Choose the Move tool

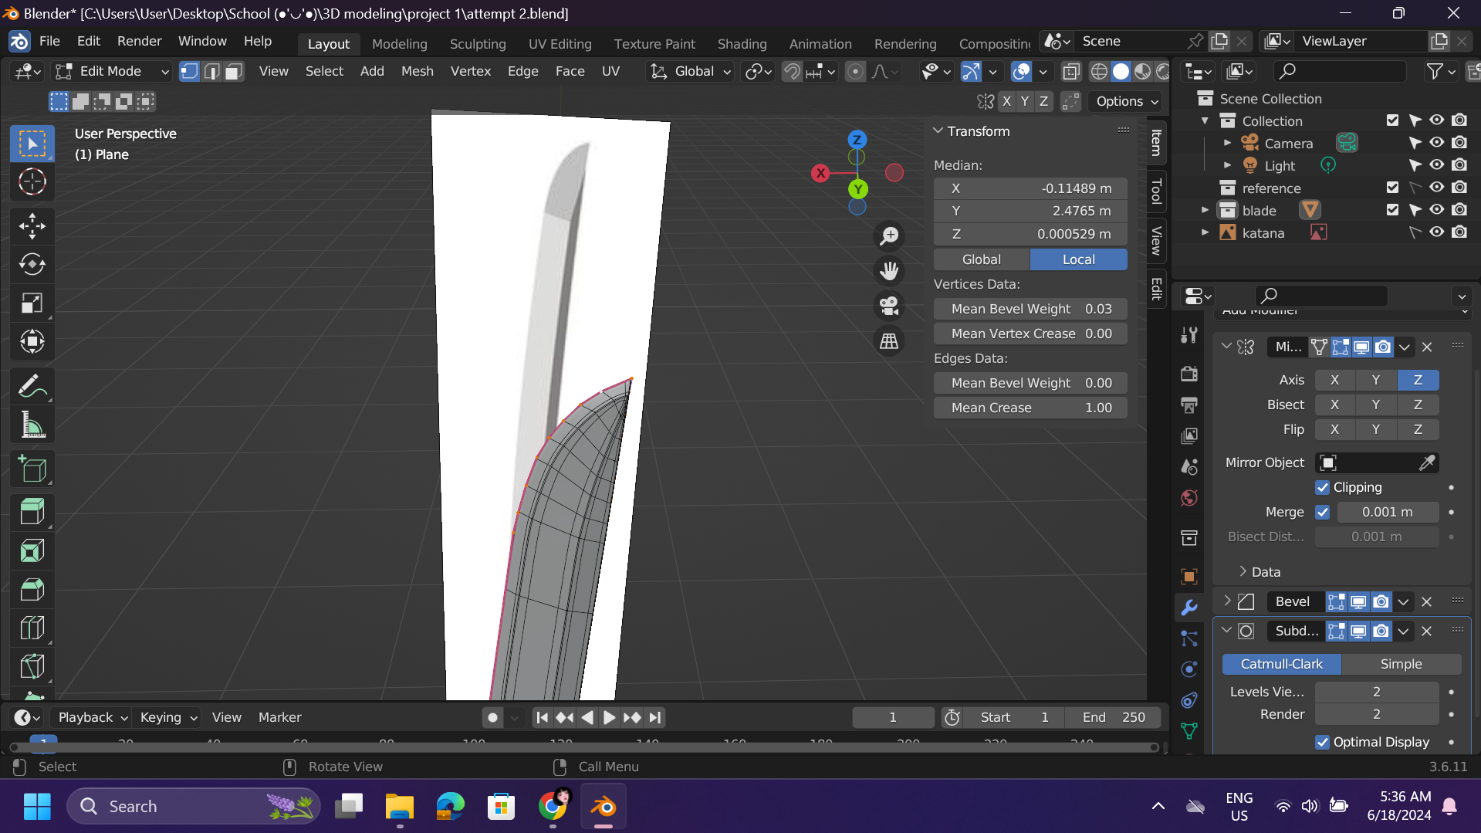click(32, 225)
